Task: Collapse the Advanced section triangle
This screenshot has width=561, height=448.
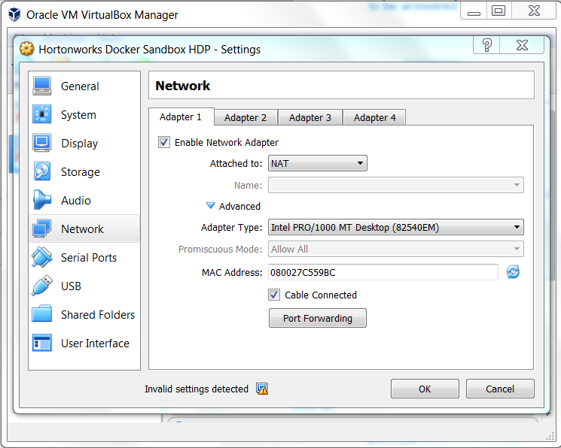Action: [x=211, y=206]
